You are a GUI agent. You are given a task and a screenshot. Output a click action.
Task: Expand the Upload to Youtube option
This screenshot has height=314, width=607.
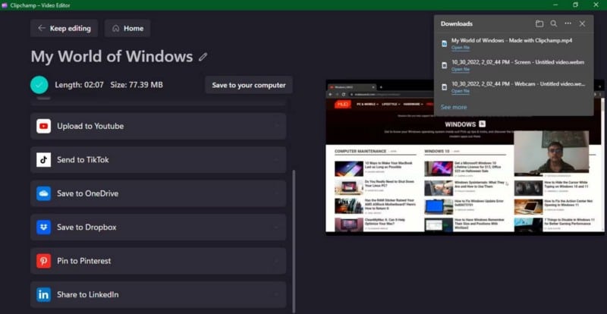pyautogui.click(x=159, y=126)
